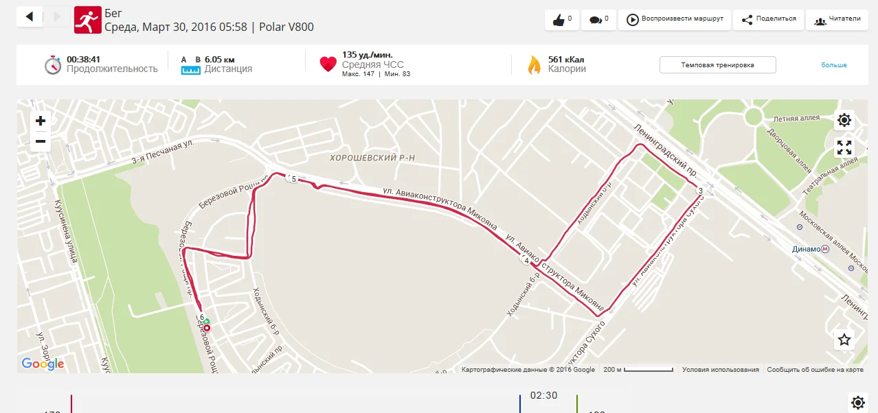The height and width of the screenshot is (413, 878).
Task: Open the Читатели followers button
Action: pos(837,19)
